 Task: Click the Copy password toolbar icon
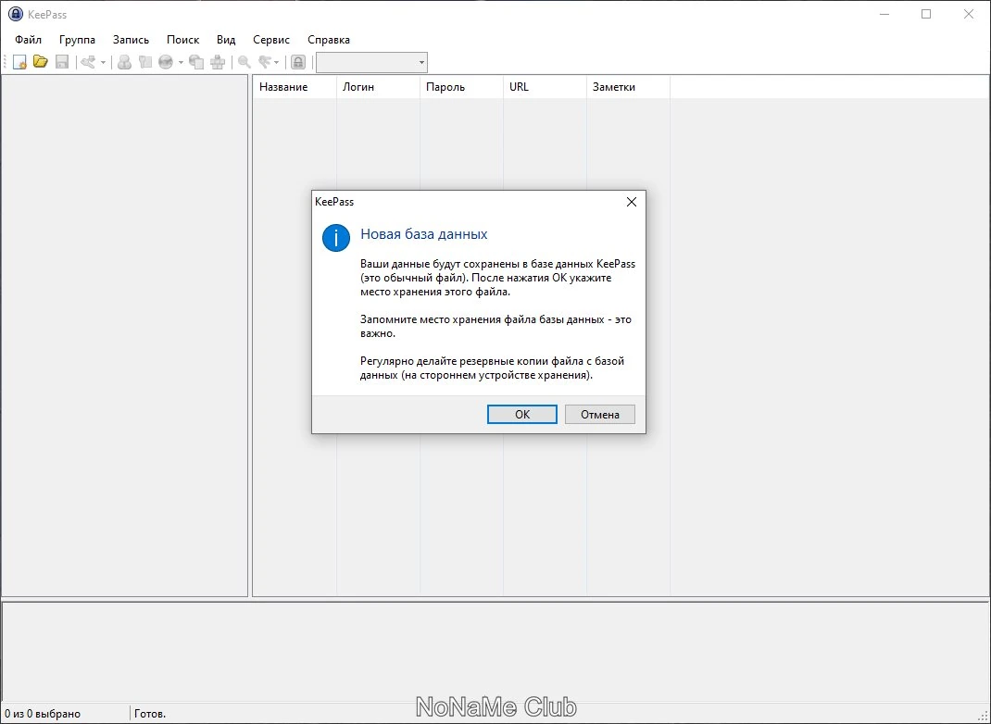(145, 62)
